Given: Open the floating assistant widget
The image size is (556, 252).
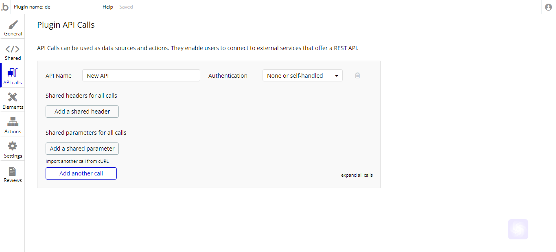Looking at the screenshot, I should click(x=518, y=229).
